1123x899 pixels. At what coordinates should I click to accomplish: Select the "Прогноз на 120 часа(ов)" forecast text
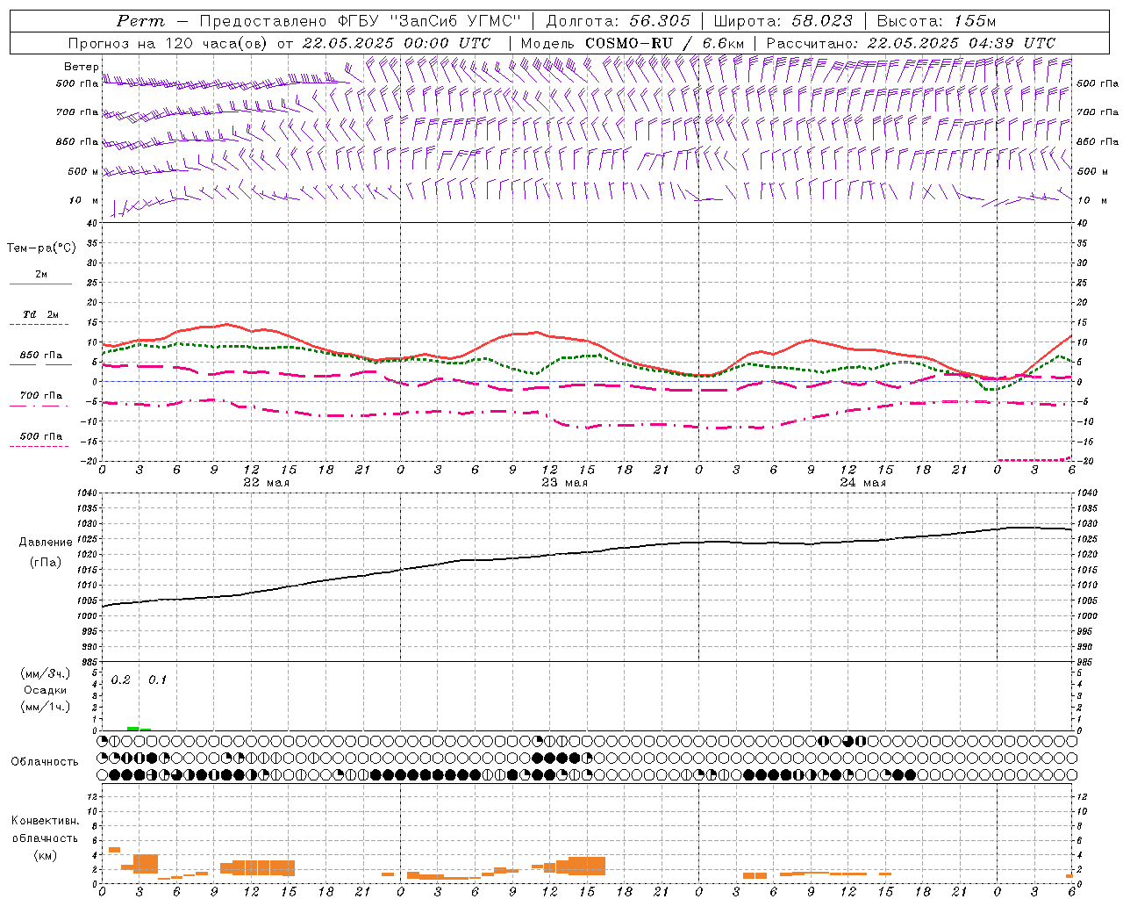(168, 43)
